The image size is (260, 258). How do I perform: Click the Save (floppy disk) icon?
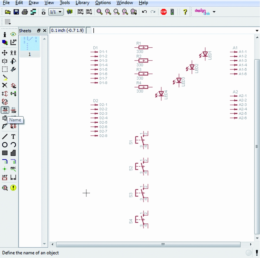pyautogui.click(x=16, y=12)
